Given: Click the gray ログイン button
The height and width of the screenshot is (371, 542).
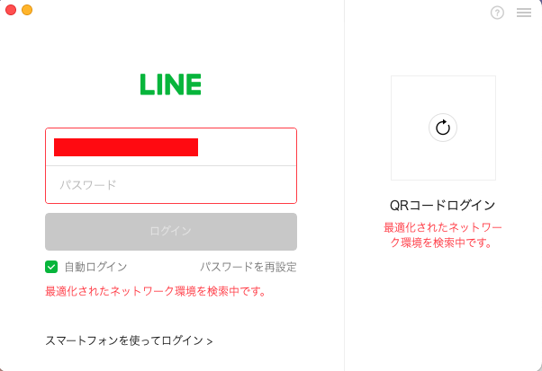Looking at the screenshot, I should 170,231.
